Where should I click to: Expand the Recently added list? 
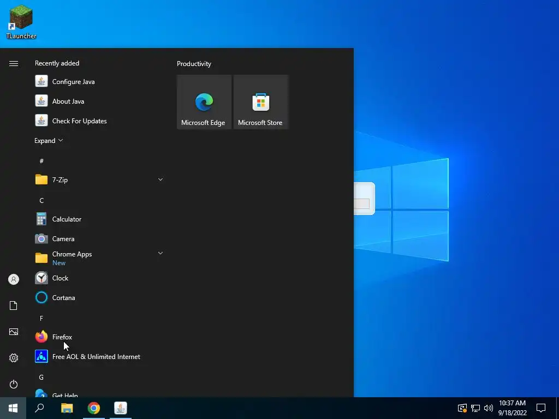click(x=49, y=140)
